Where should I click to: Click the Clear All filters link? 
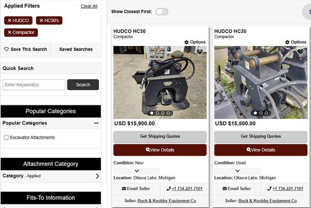tap(89, 6)
